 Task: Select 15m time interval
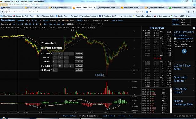(50, 24)
